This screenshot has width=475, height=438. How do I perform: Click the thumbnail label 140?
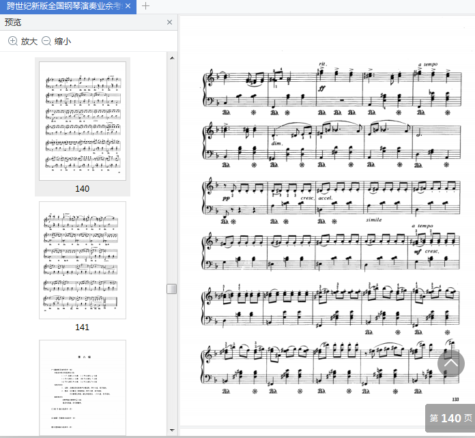[x=82, y=189]
